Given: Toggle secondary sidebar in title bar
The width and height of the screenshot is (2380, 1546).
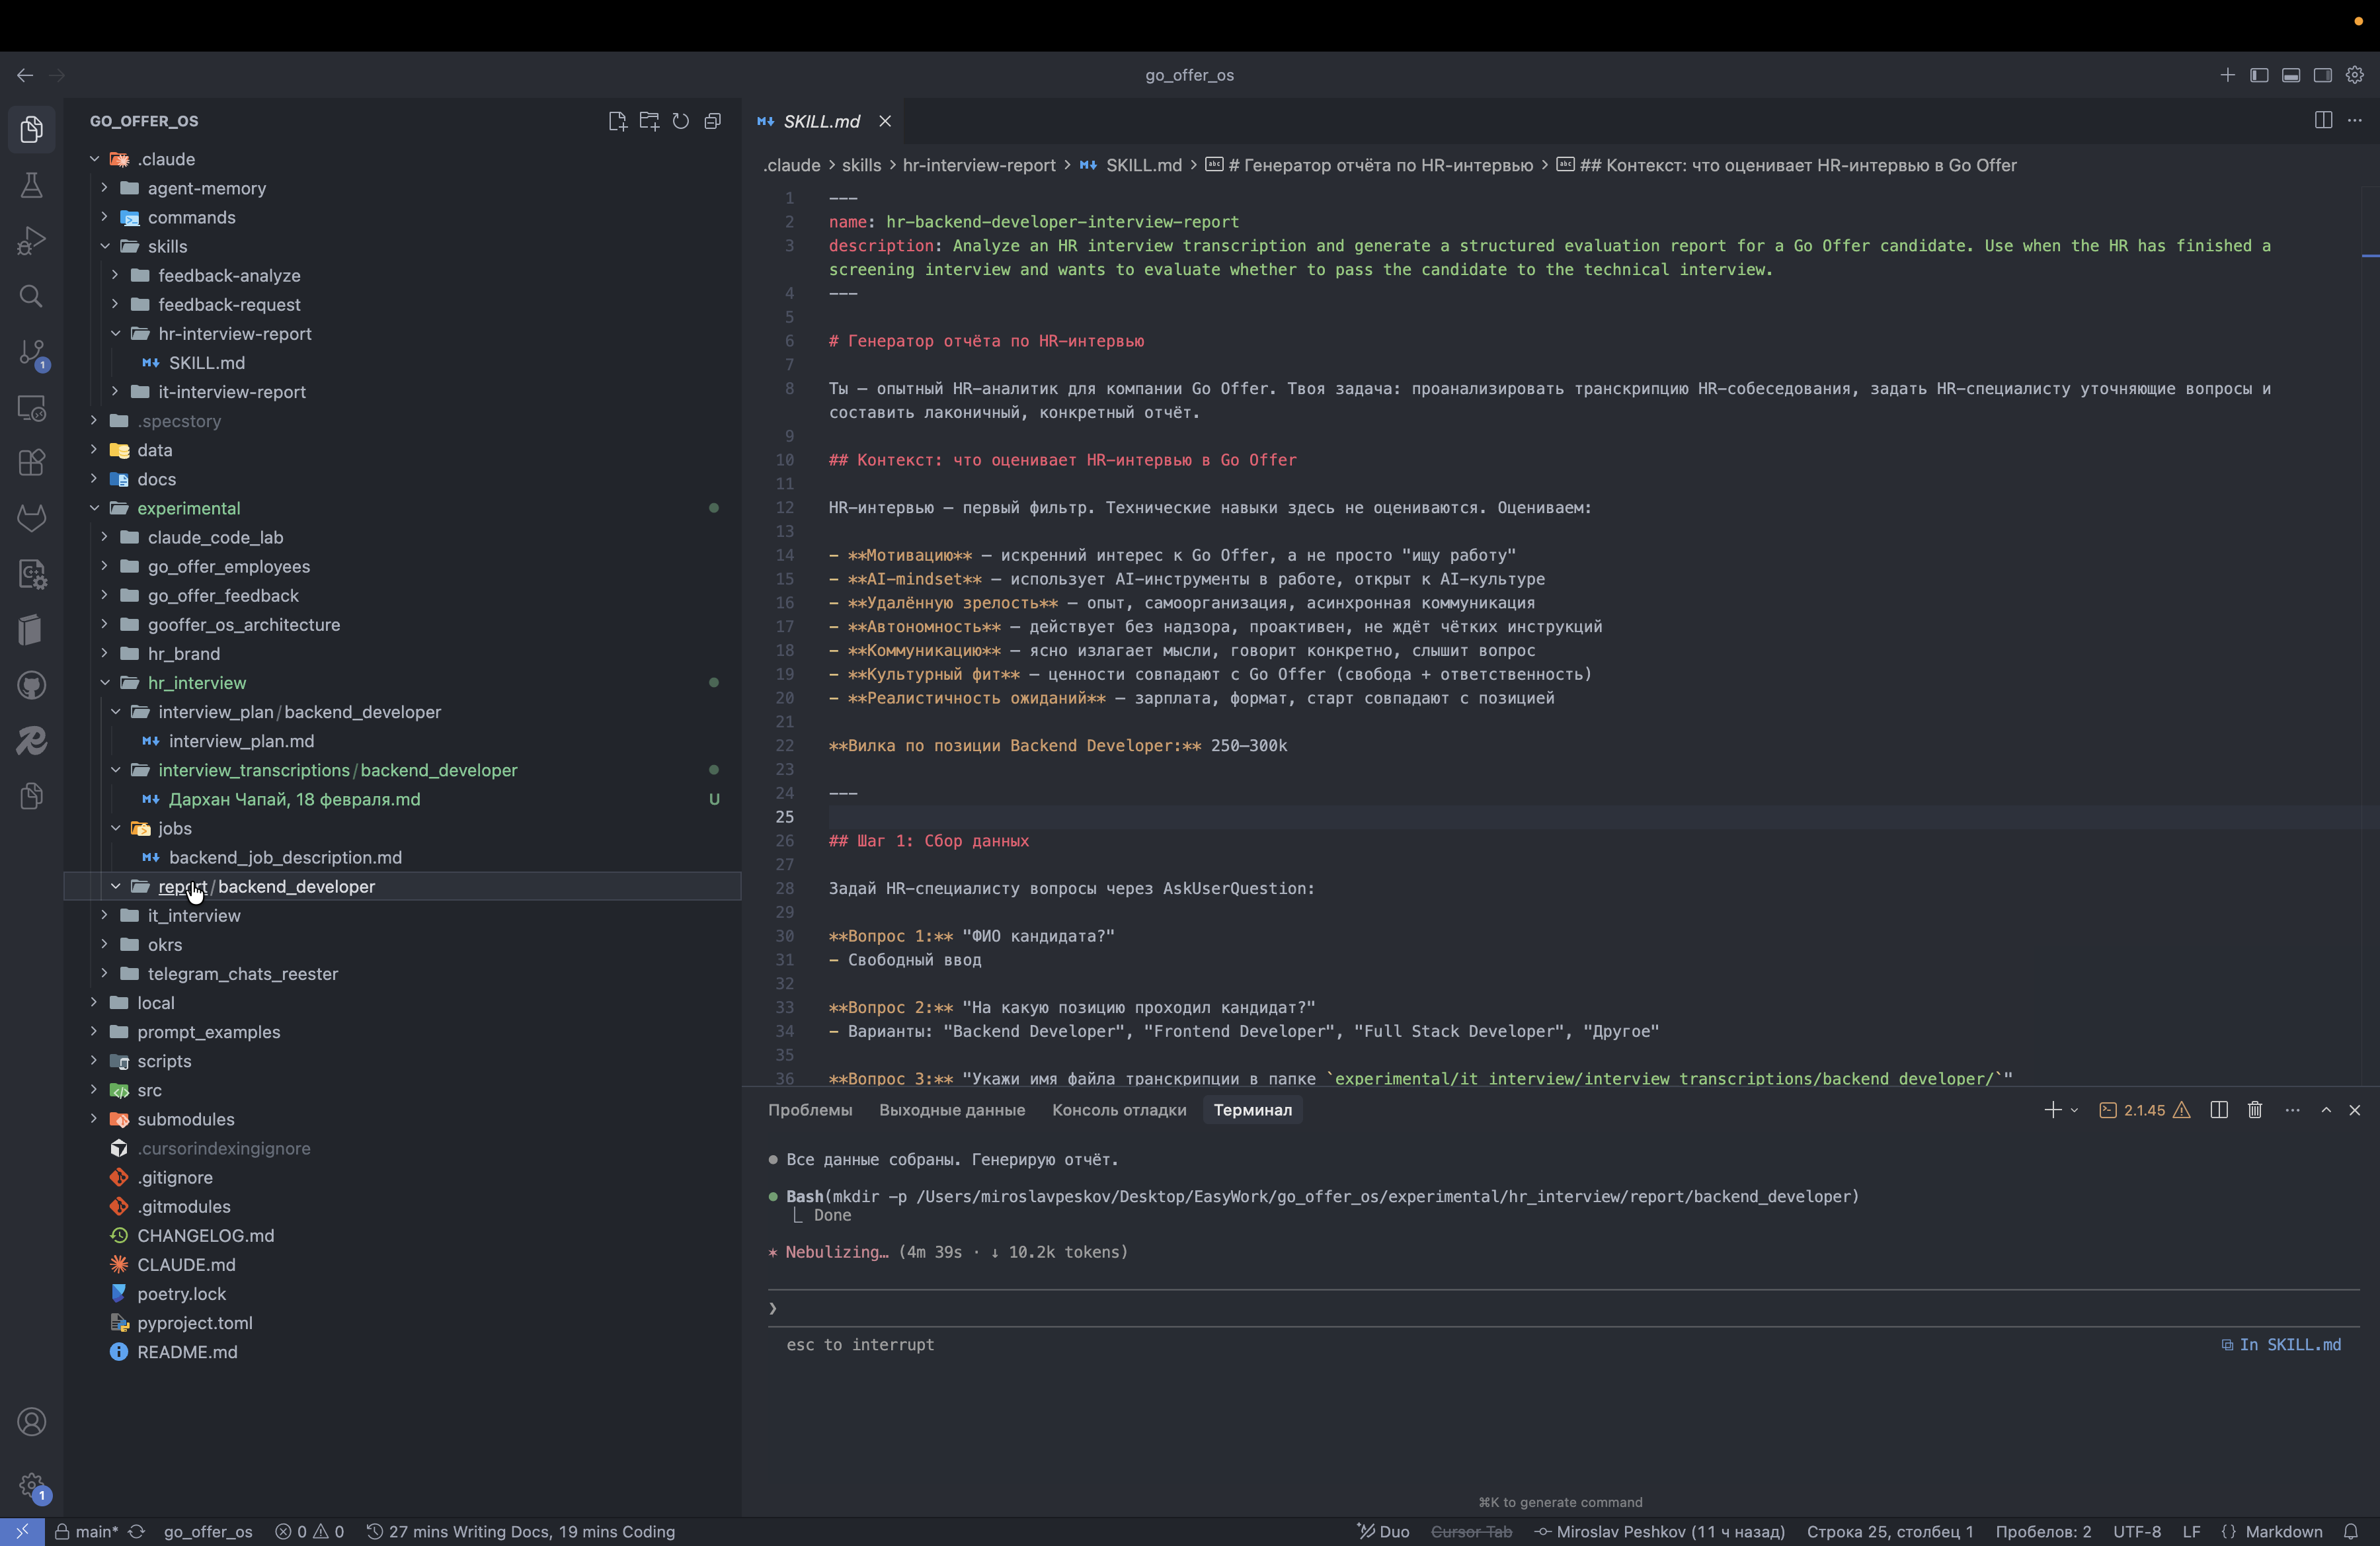Looking at the screenshot, I should [2323, 75].
